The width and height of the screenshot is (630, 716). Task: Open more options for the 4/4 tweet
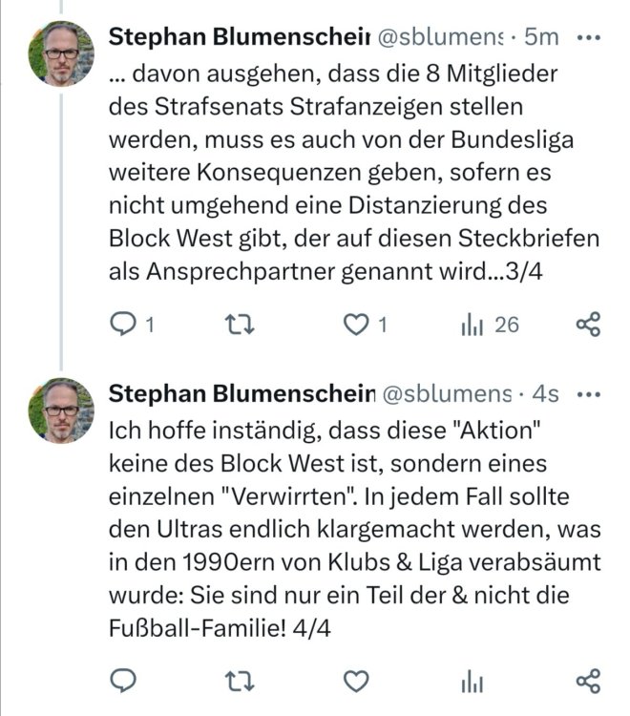coord(592,393)
